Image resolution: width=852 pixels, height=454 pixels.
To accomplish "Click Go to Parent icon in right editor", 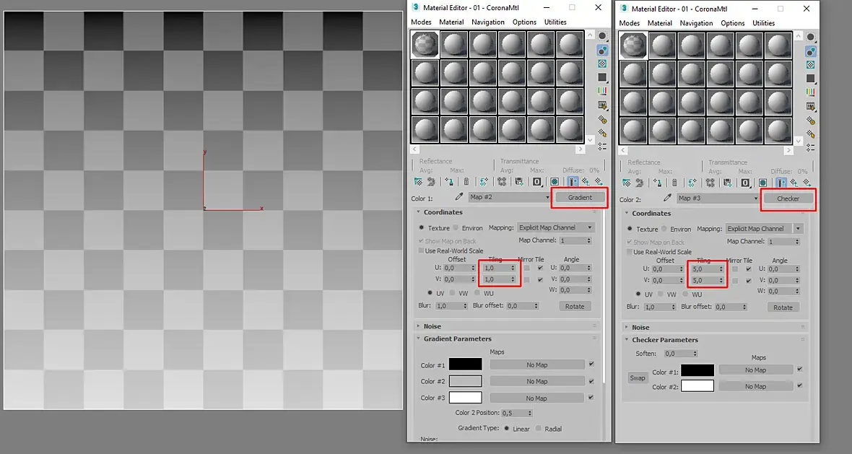I will 794,183.
